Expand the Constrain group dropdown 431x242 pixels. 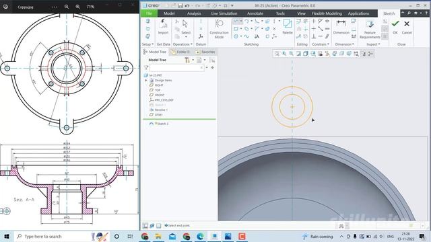click(321, 44)
